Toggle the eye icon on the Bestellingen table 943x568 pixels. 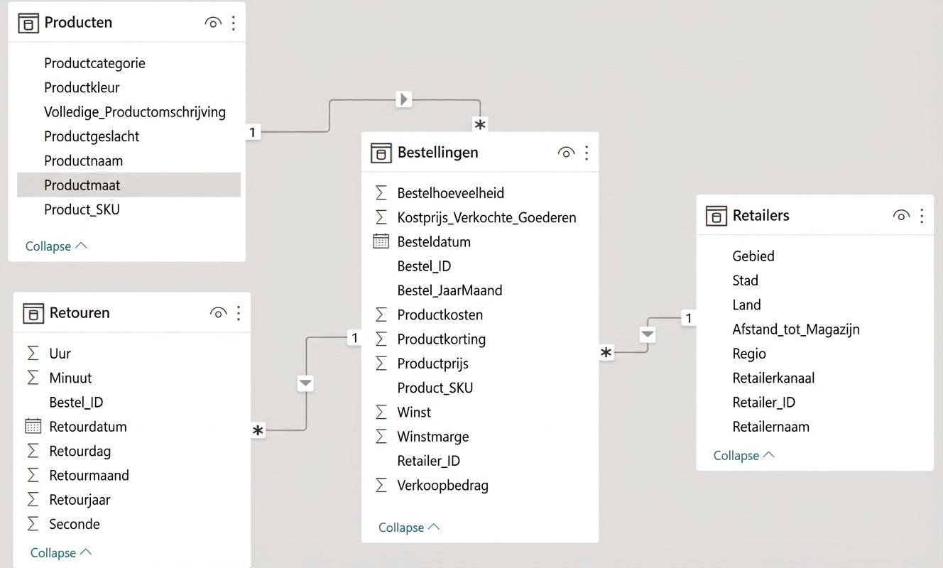click(x=565, y=151)
